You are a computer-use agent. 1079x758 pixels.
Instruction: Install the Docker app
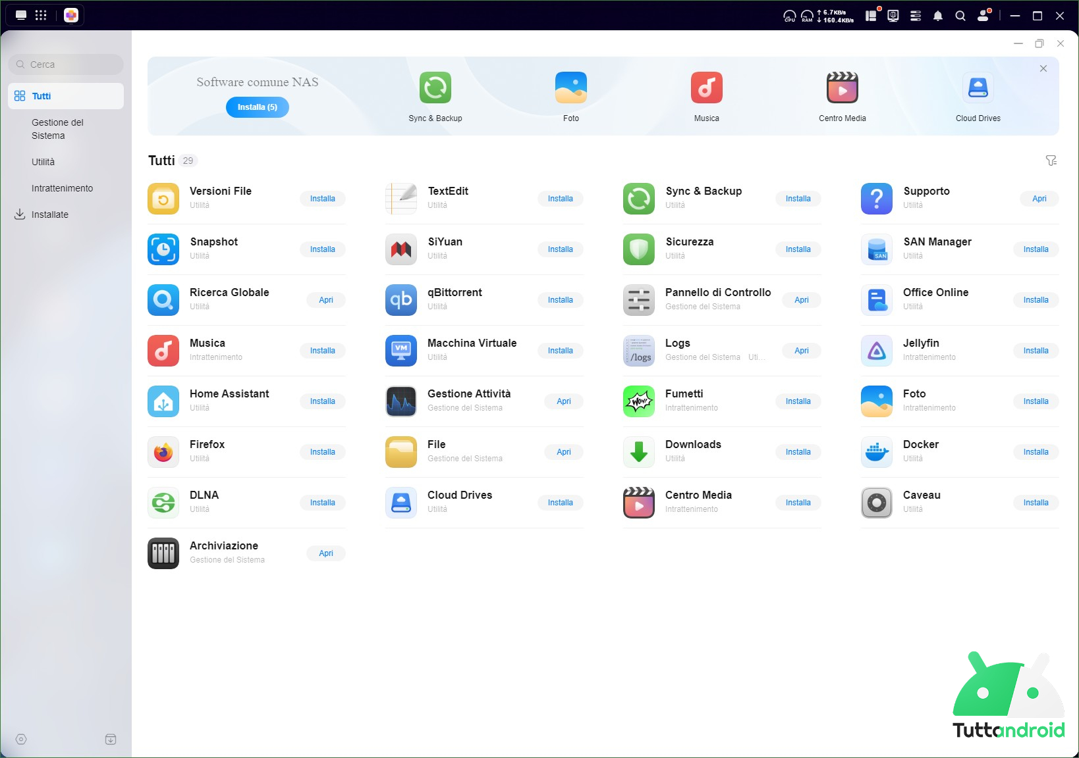coord(1036,452)
